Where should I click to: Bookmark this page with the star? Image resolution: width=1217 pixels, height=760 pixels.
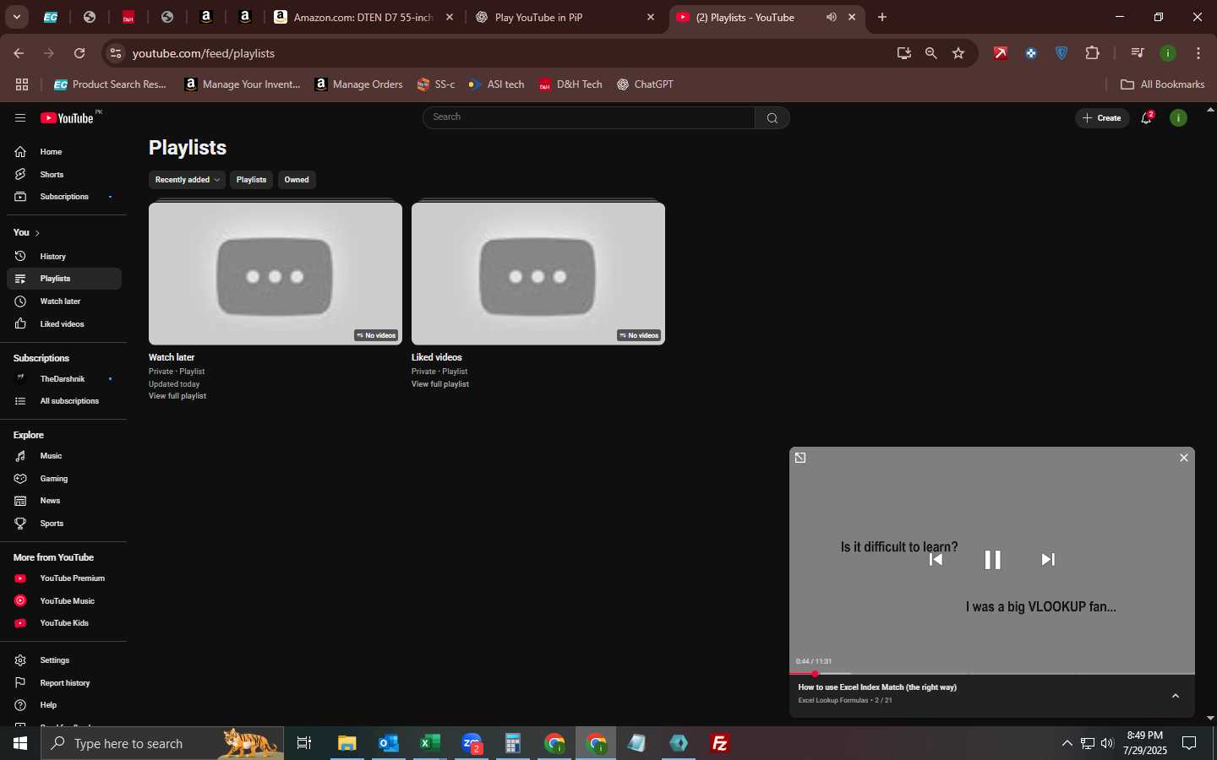click(x=958, y=53)
